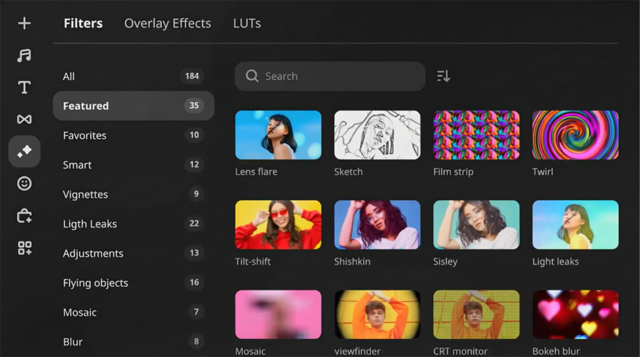Viewport: 640px width, 357px height.
Task: Click the 'Light leaks' caption text
Action: [x=556, y=262]
